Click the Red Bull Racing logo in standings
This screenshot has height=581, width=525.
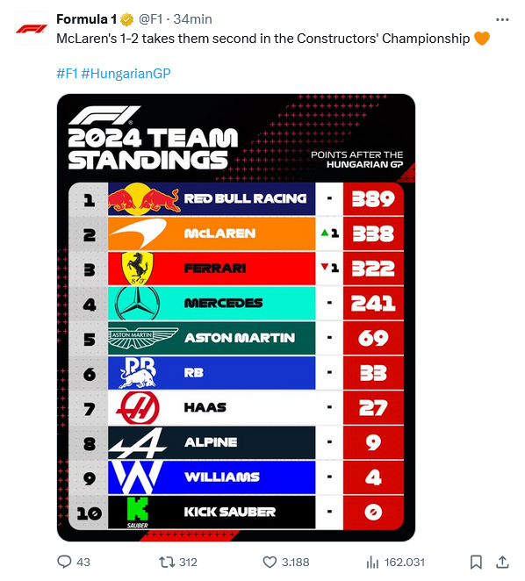[x=144, y=199]
